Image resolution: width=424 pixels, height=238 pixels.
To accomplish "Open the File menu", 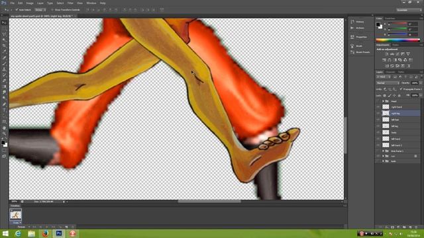I will click(13, 3).
